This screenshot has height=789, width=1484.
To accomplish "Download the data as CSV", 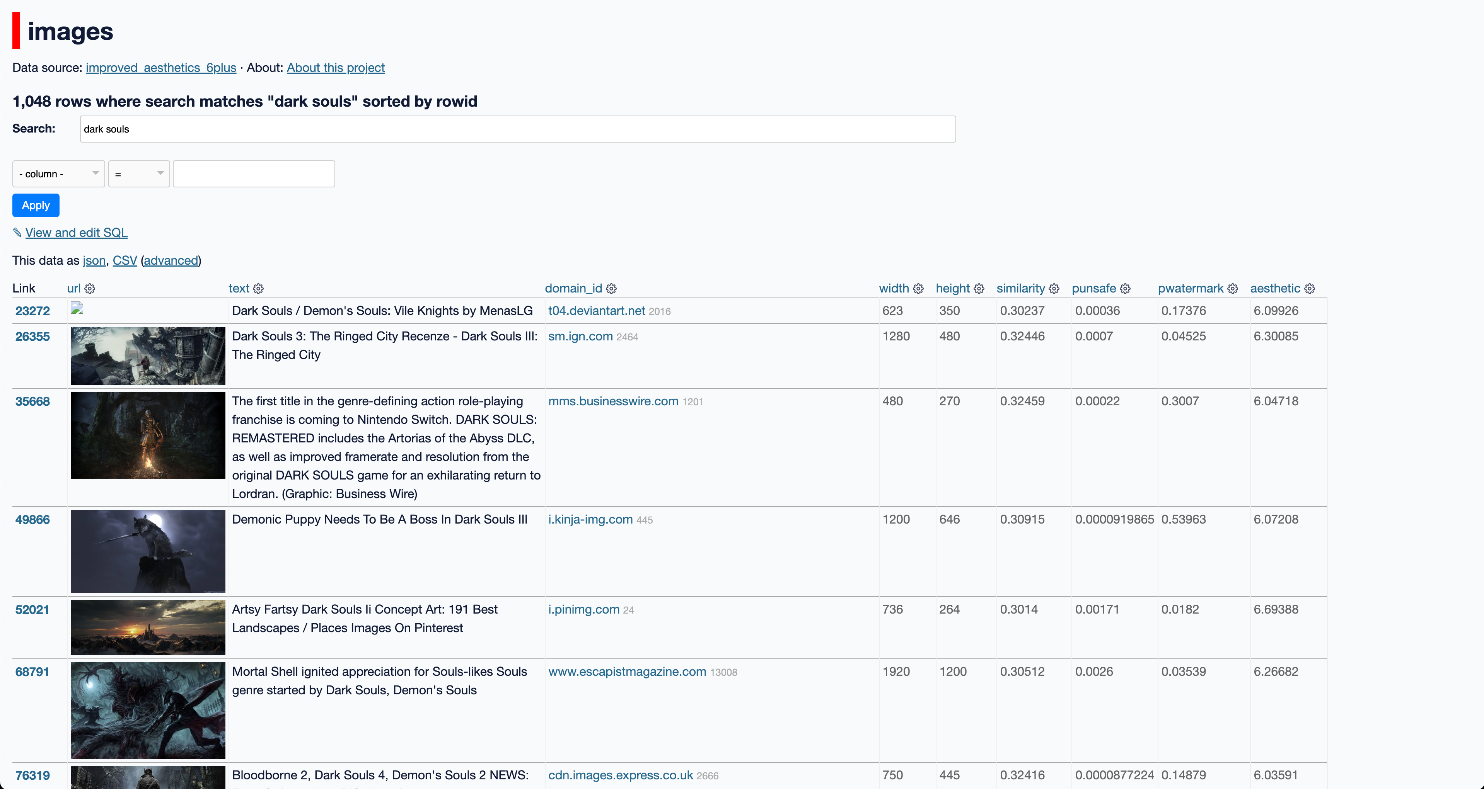I will click(125, 260).
